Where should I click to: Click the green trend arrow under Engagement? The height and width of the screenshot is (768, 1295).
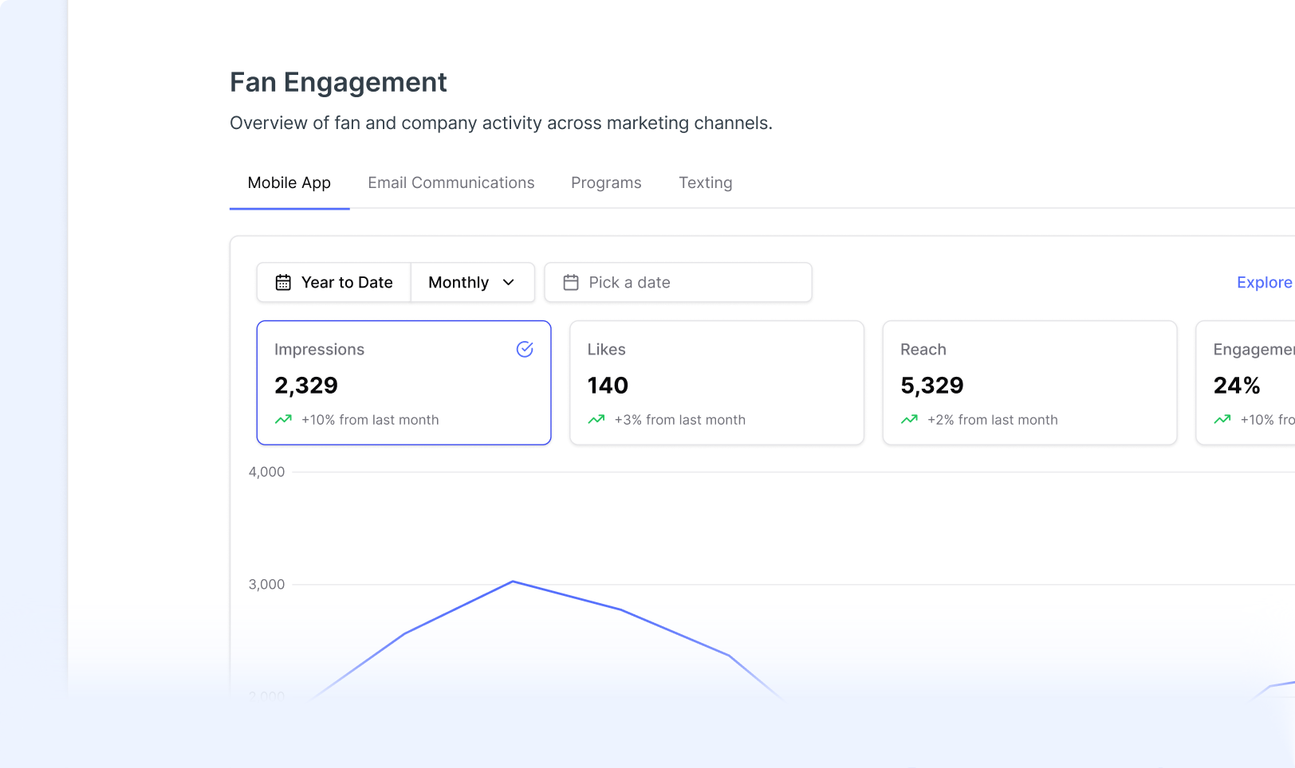pos(1222,419)
